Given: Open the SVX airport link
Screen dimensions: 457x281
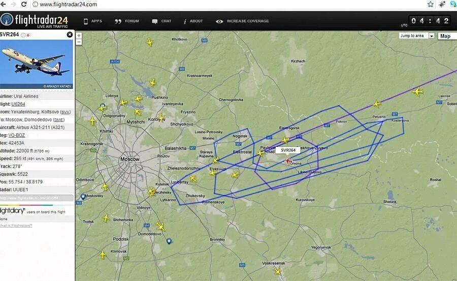Looking at the screenshot, I should (x=66, y=112).
